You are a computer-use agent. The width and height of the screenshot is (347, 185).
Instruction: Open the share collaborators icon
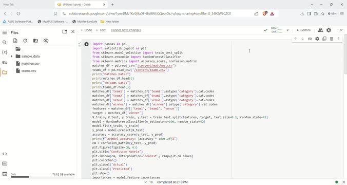click(320, 30)
